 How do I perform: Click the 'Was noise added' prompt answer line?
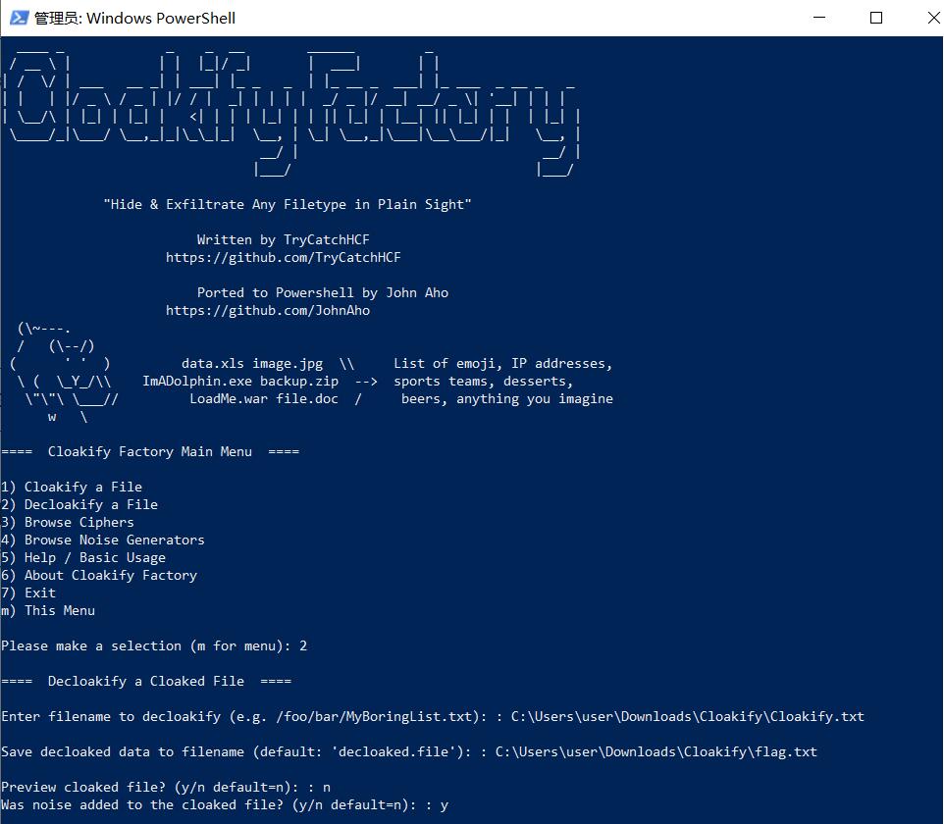(x=225, y=805)
